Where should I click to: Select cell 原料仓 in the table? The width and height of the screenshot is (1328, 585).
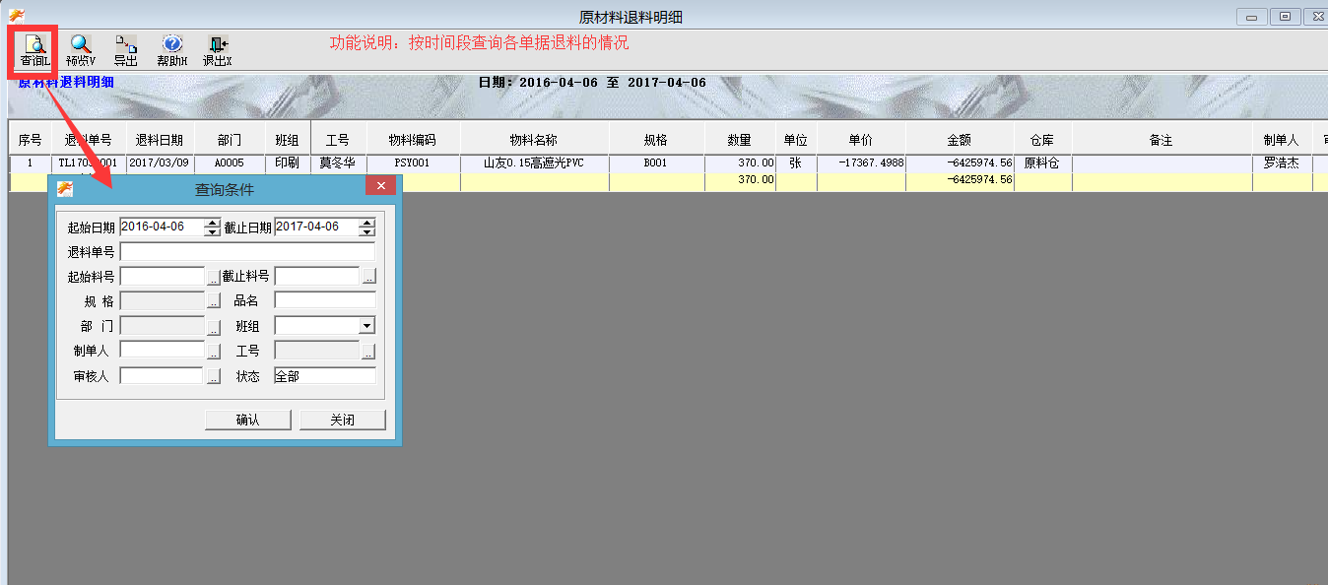(x=1042, y=163)
